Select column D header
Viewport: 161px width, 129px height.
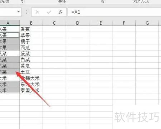coord(78,23)
